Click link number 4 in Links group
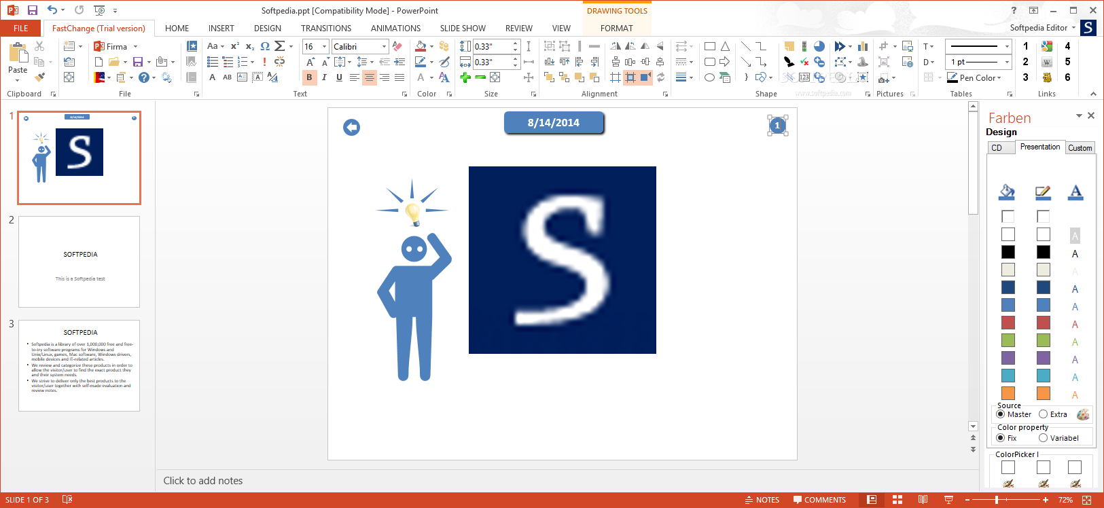 [1067, 46]
